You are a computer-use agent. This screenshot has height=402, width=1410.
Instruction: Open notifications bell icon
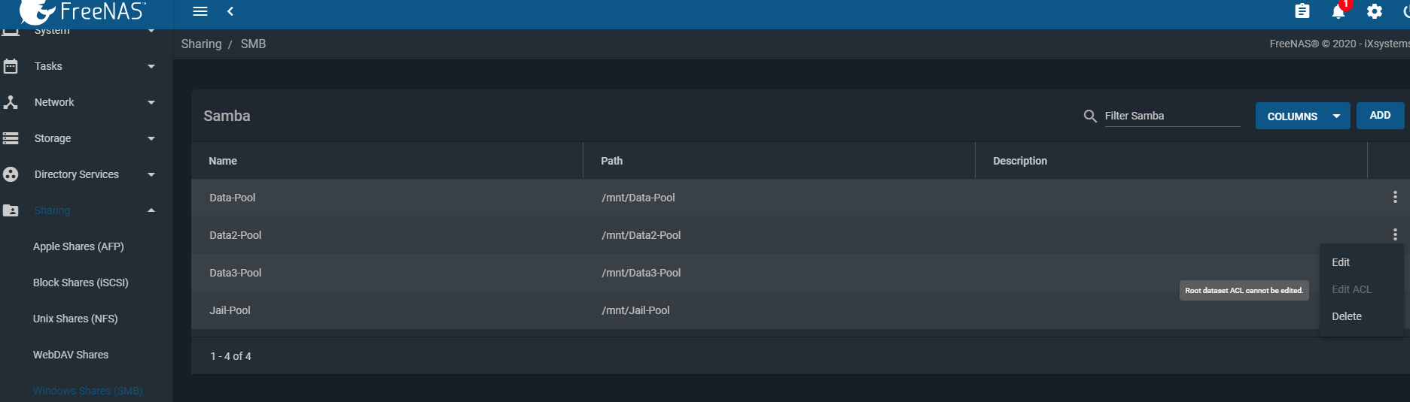(1338, 11)
